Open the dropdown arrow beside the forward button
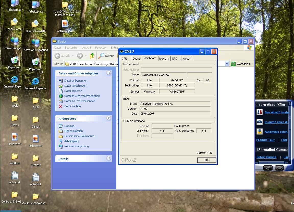294x212 pixels. [86, 56]
